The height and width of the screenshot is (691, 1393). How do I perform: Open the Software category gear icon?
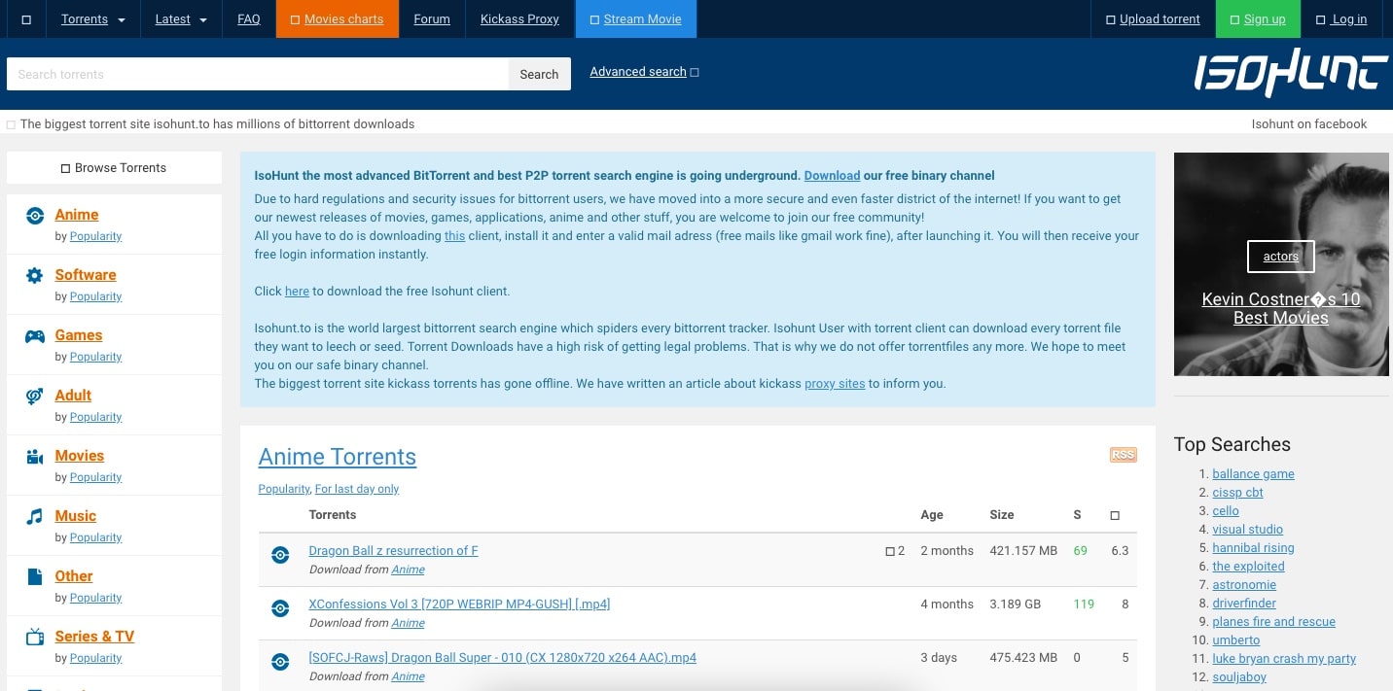(35, 275)
